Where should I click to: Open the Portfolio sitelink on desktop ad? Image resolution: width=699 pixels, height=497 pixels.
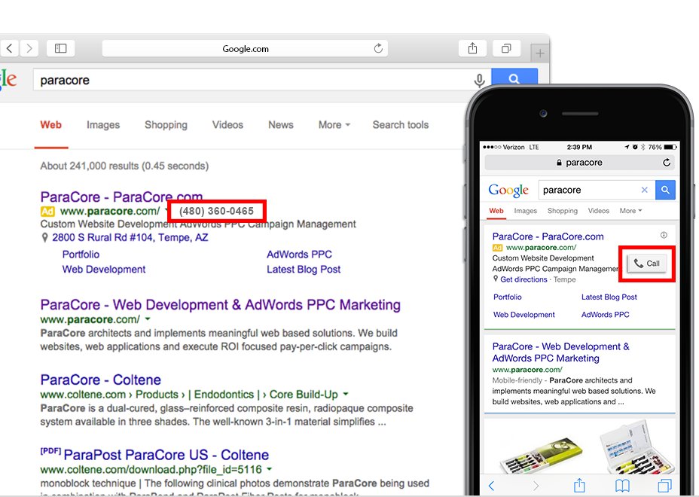coord(81,255)
